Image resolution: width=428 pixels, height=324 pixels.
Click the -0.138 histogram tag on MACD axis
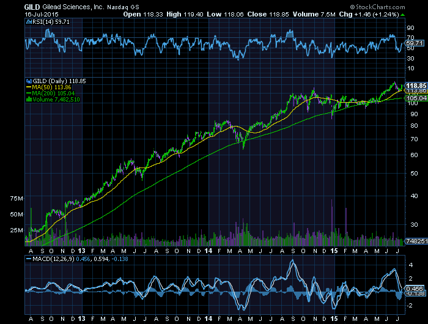pos(415,293)
